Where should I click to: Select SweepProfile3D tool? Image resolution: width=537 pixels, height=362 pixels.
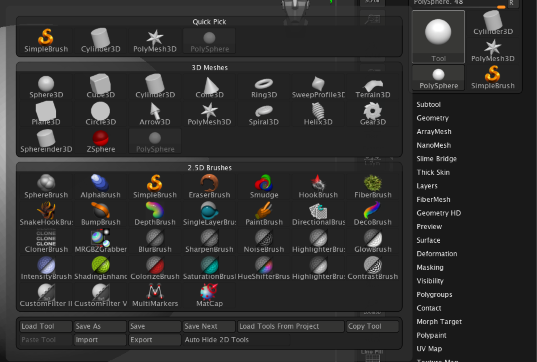point(318,87)
